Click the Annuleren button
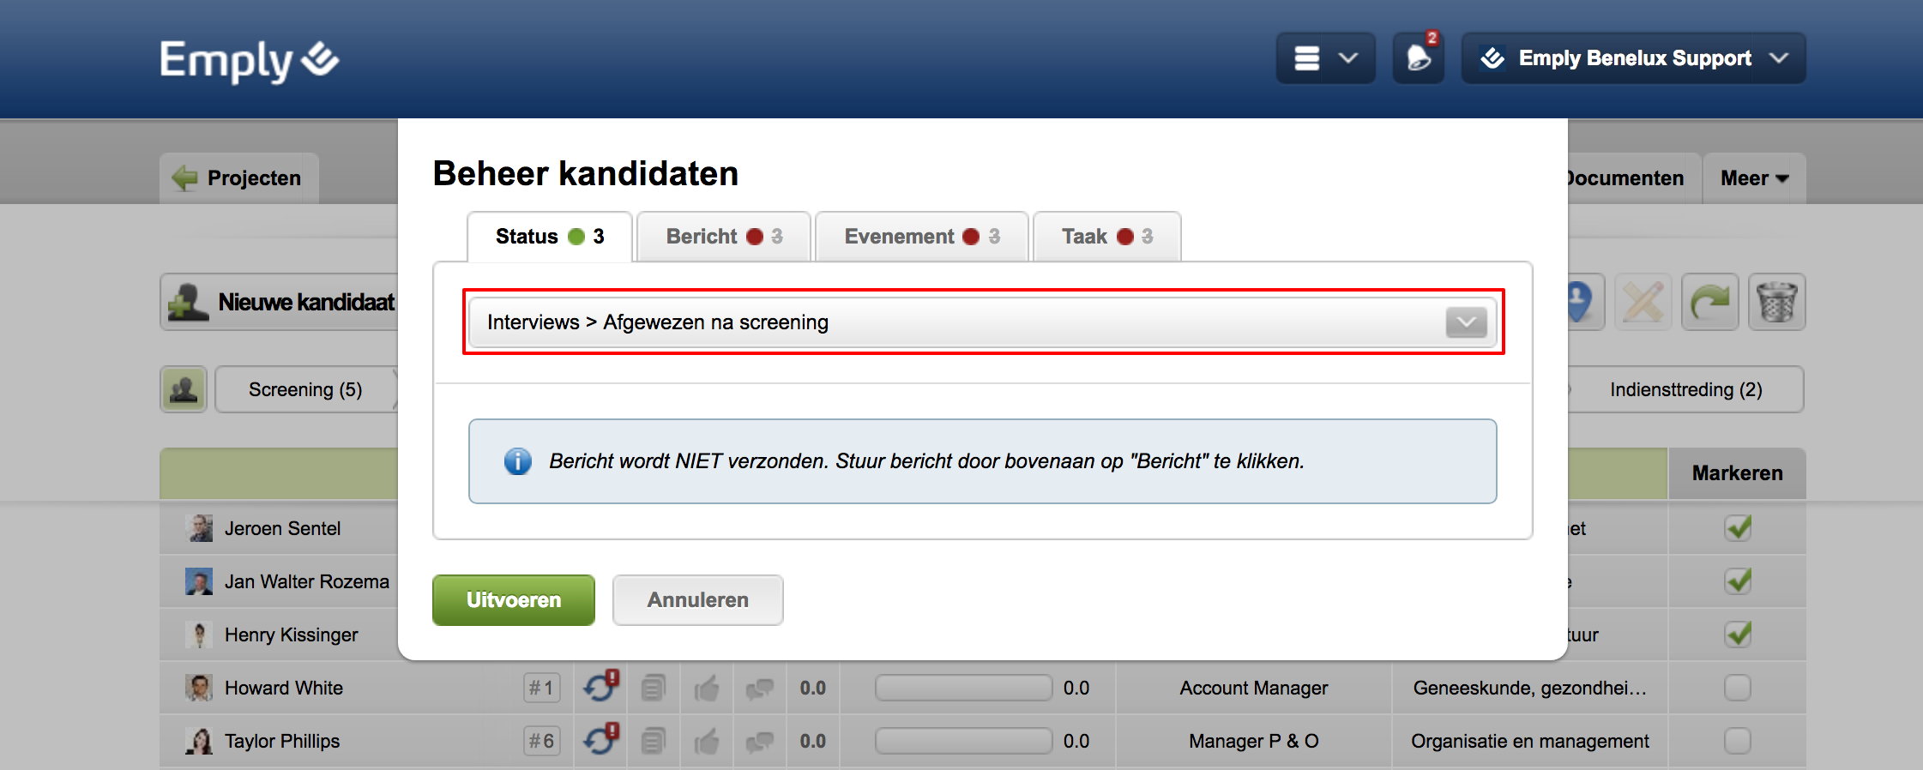This screenshot has width=1923, height=770. (697, 600)
